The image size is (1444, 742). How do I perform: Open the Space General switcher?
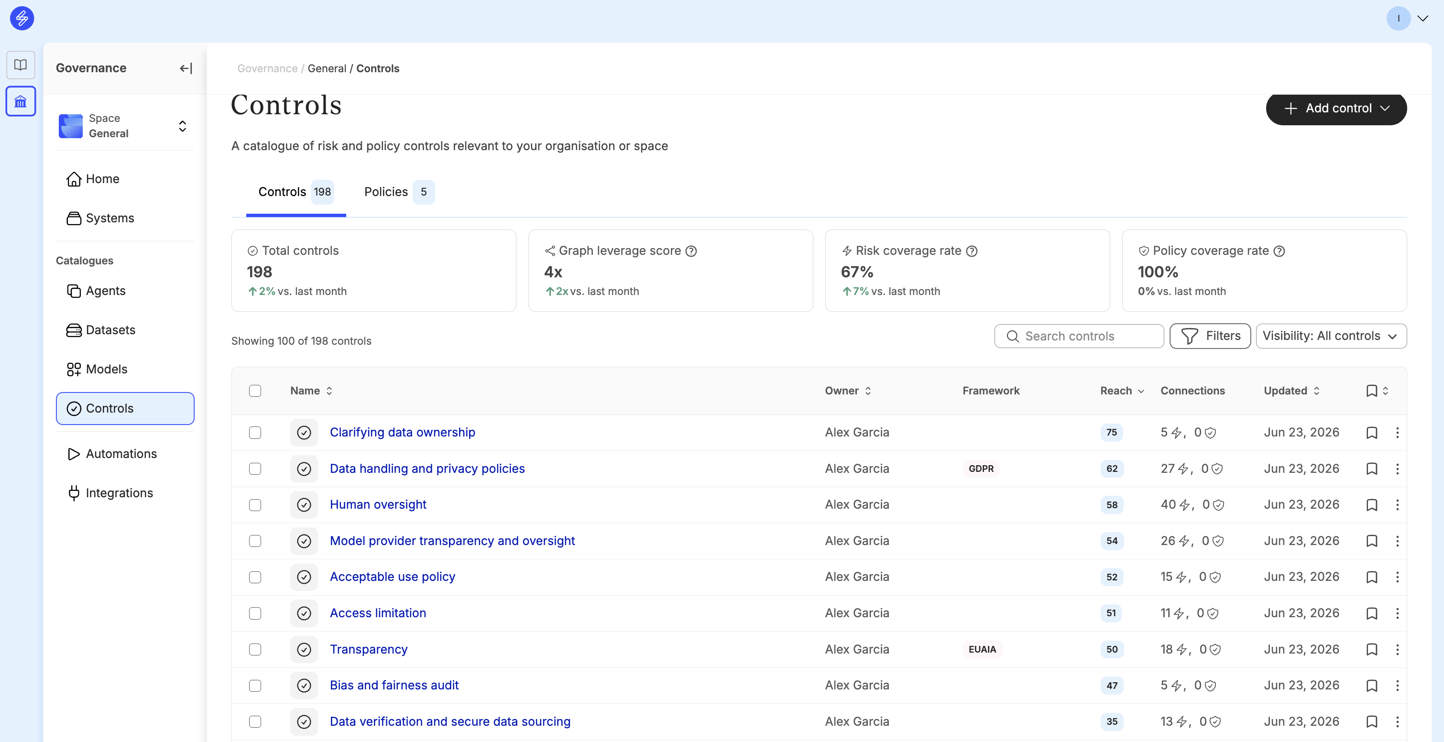(x=124, y=126)
